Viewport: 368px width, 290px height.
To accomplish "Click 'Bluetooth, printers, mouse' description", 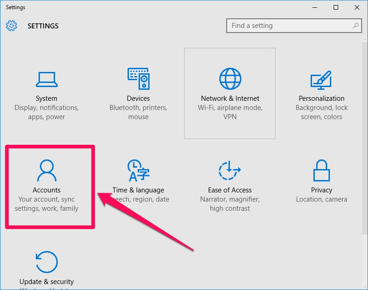I will pyautogui.click(x=138, y=112).
